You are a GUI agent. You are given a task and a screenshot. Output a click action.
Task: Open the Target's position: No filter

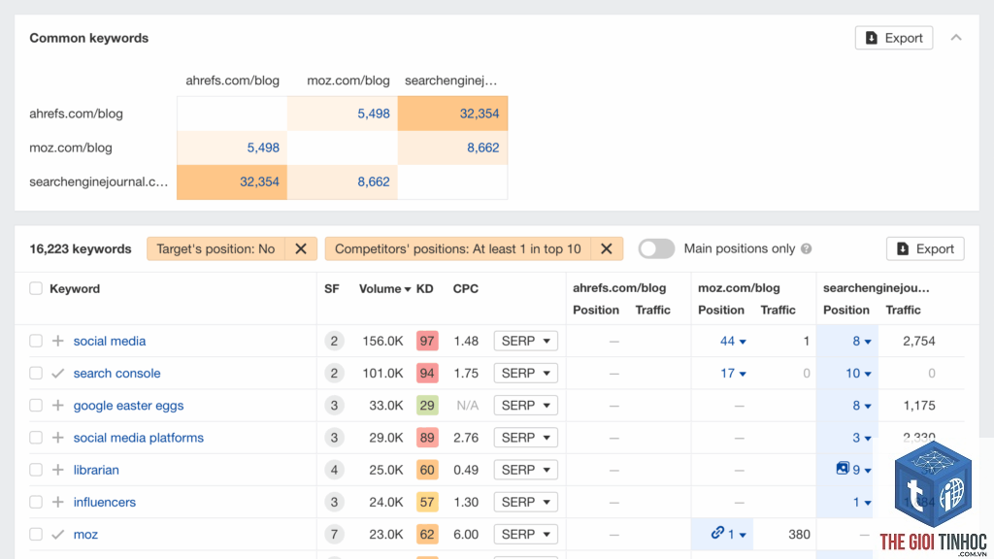pyautogui.click(x=215, y=249)
